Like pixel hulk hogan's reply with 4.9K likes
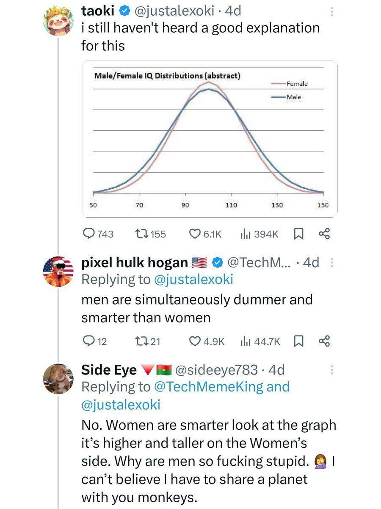 pos(206,341)
